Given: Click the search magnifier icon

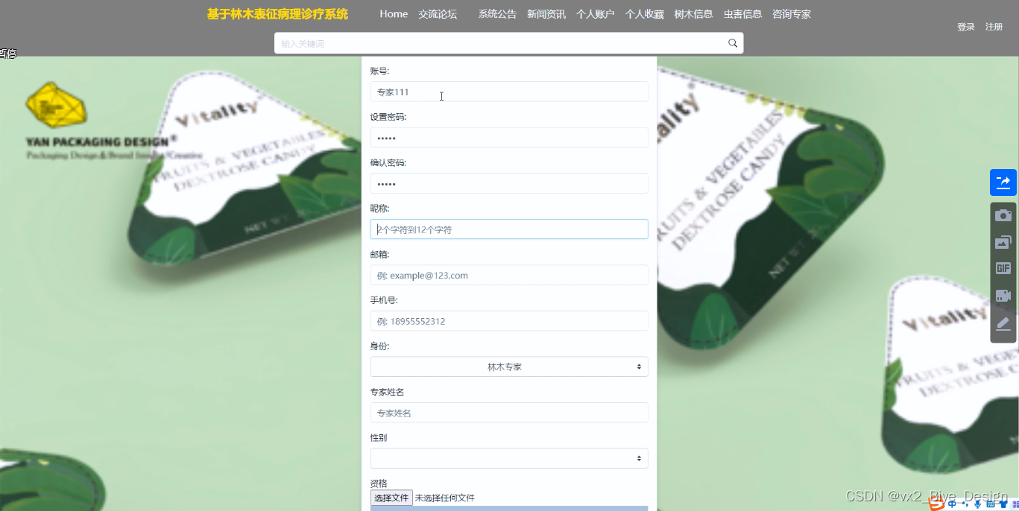Looking at the screenshot, I should point(733,43).
